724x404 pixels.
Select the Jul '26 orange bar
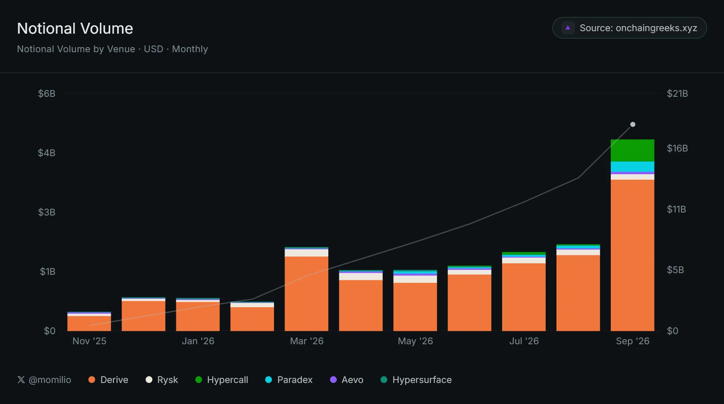click(524, 297)
